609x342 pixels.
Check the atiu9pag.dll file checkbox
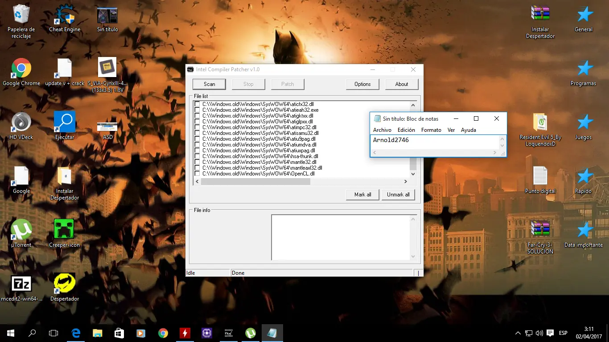click(197, 139)
